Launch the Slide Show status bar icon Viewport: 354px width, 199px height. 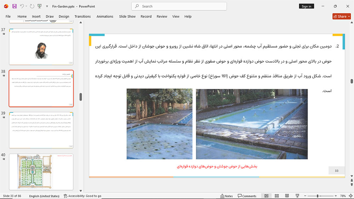tap(297, 196)
